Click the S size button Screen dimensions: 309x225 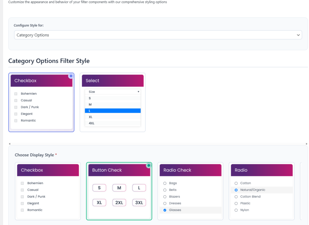[99, 188]
